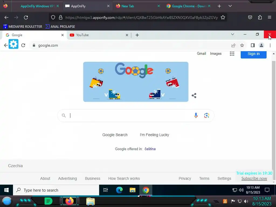Screen dimensions: 276x207
Task: Click the google.com address bar
Action: tap(130, 45)
